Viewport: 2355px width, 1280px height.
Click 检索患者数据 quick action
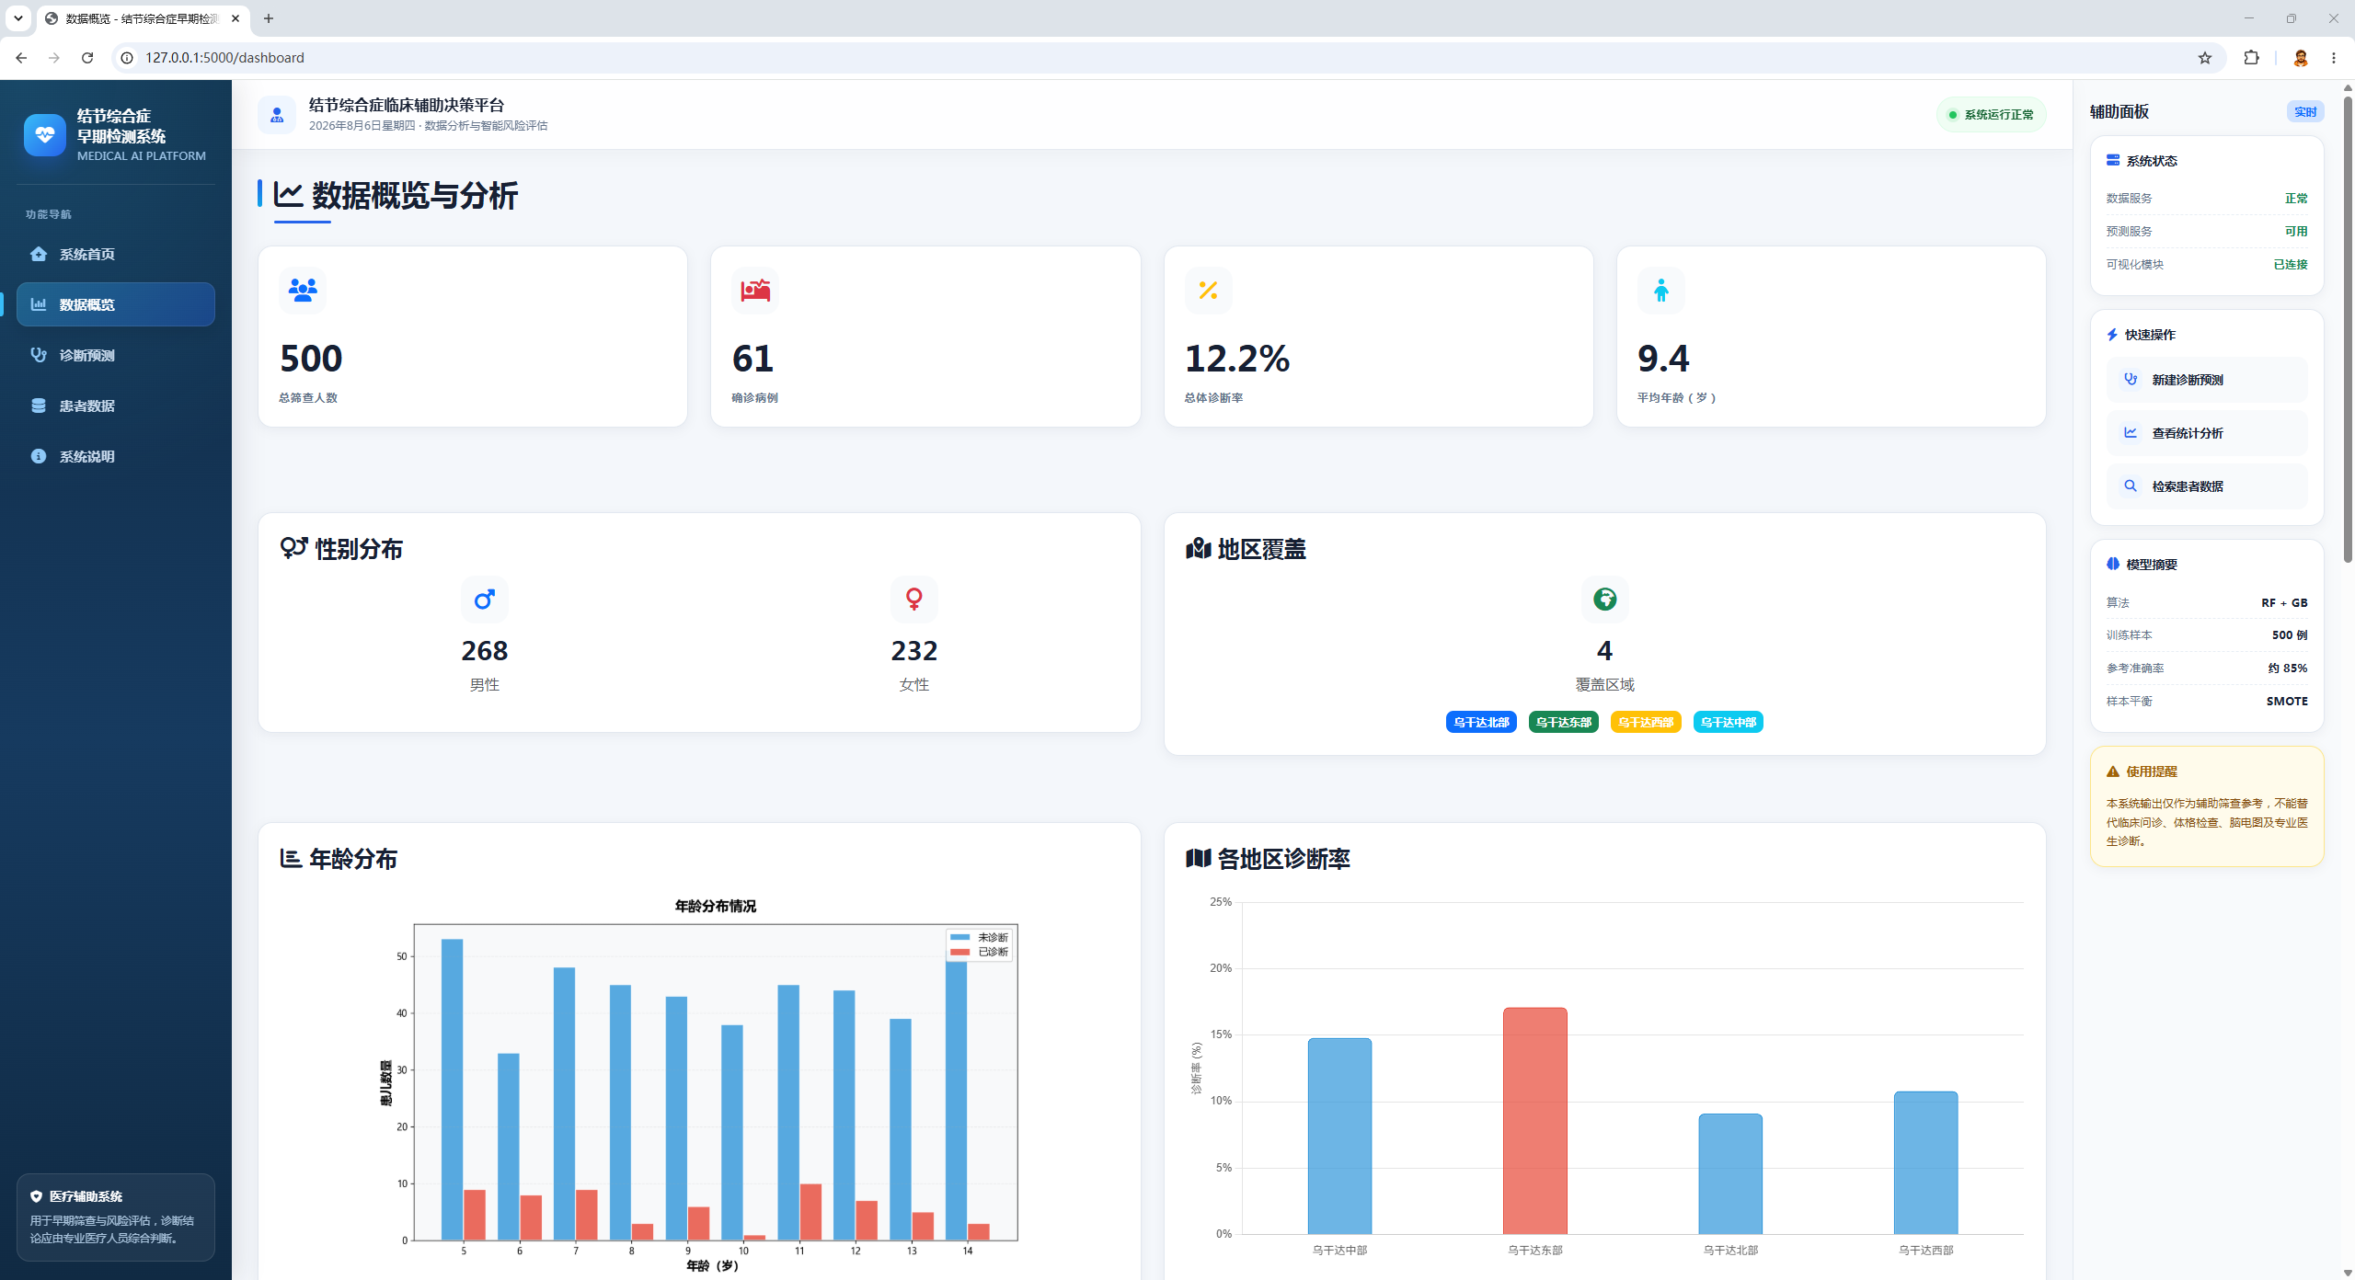point(2207,486)
